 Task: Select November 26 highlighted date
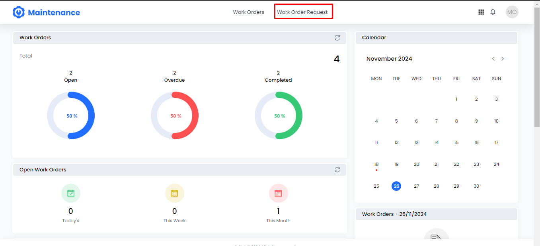396,186
